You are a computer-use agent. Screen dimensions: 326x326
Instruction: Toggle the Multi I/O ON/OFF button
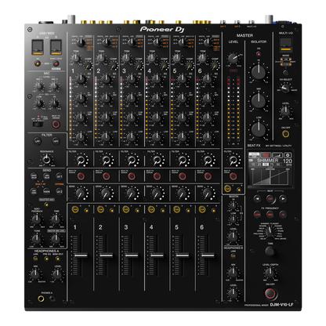[286, 134]
